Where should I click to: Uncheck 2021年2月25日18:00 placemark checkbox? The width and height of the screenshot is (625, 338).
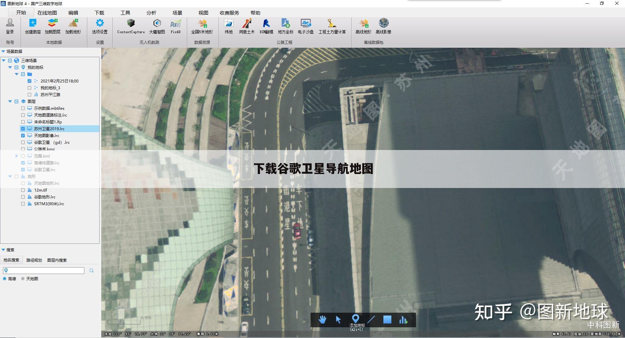coord(30,81)
